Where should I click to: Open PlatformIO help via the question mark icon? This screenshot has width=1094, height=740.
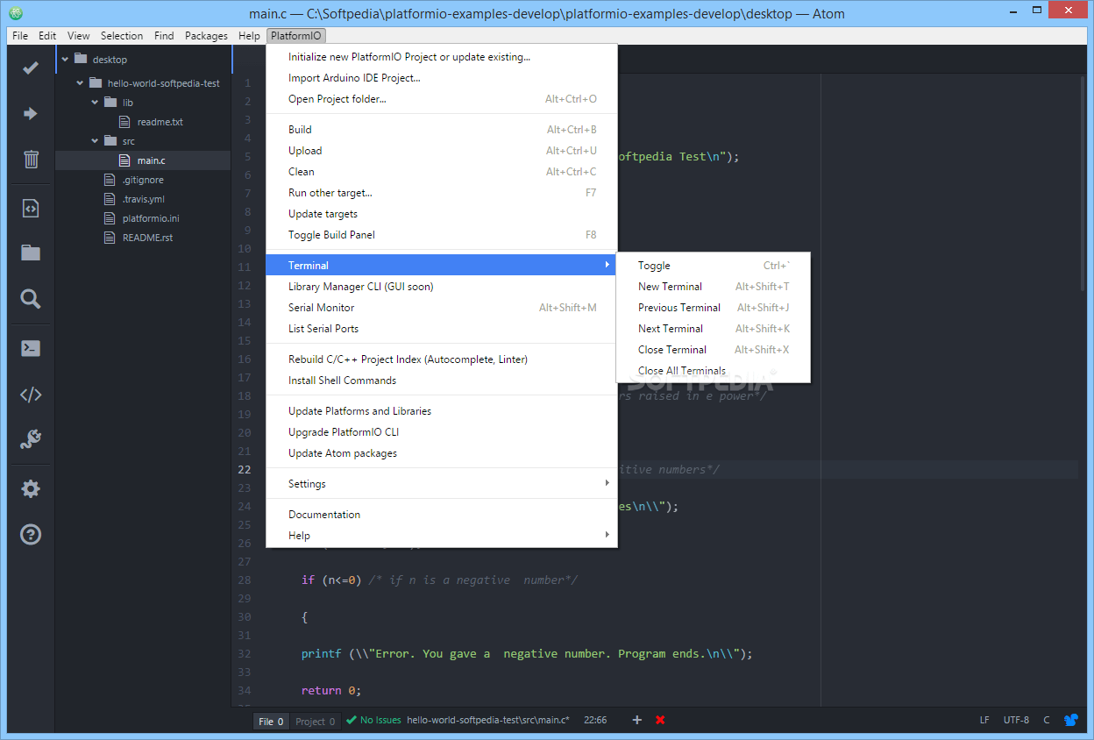29,534
